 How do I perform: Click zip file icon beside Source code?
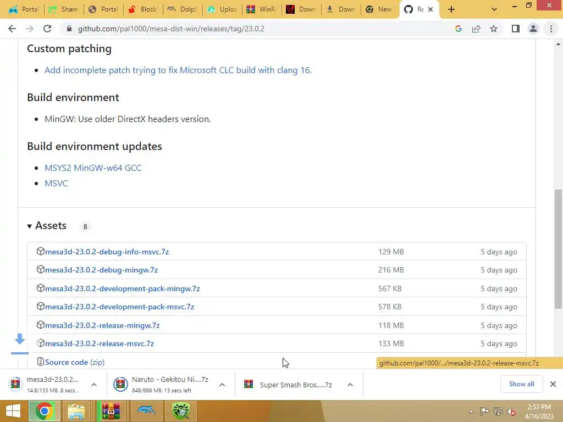pyautogui.click(x=41, y=362)
